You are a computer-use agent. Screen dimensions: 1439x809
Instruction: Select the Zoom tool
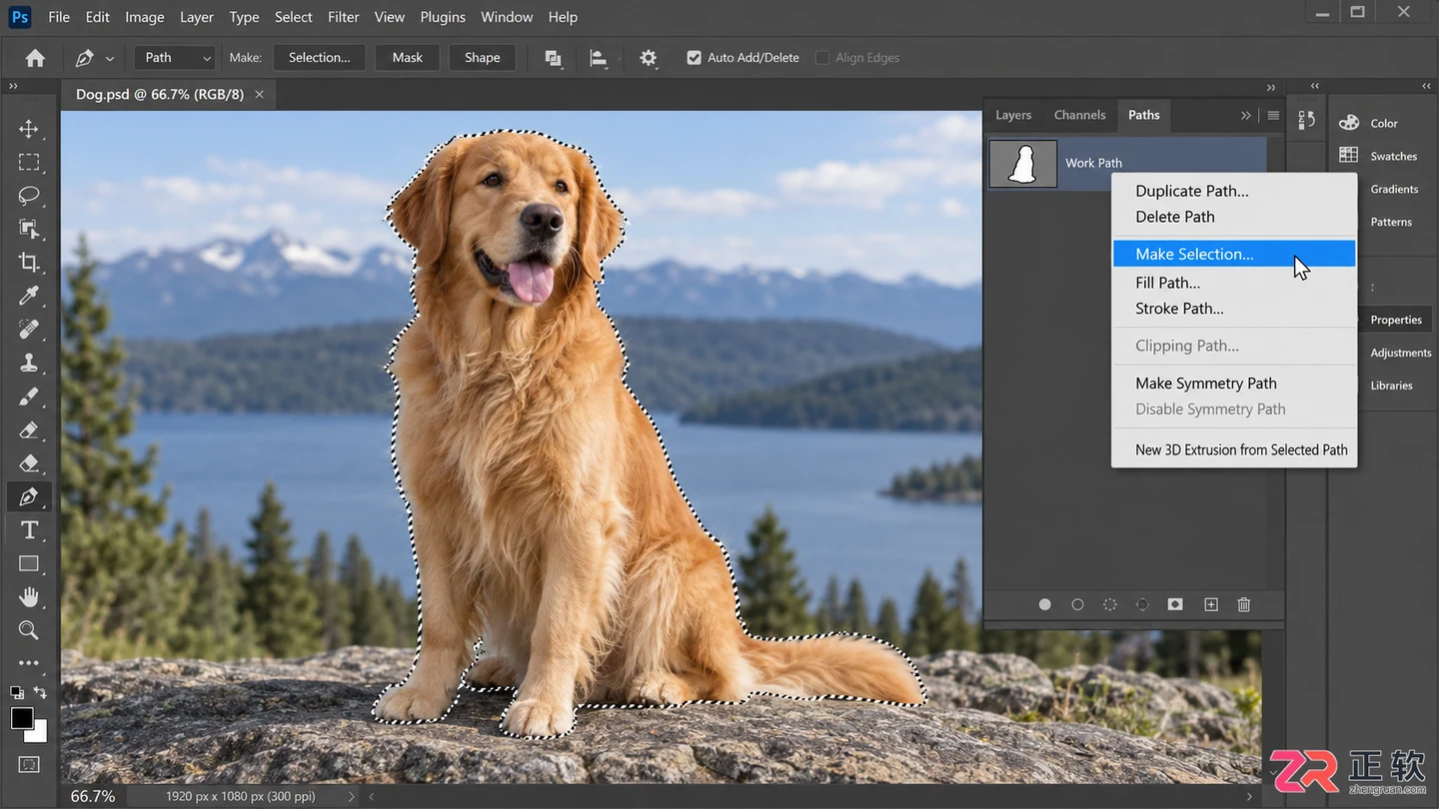29,630
